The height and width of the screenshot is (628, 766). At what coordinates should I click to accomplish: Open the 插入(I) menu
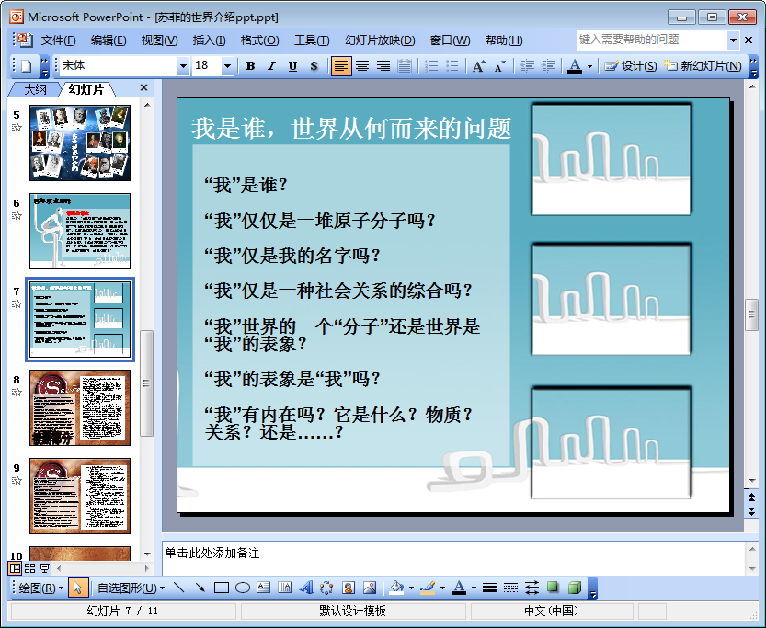[209, 40]
